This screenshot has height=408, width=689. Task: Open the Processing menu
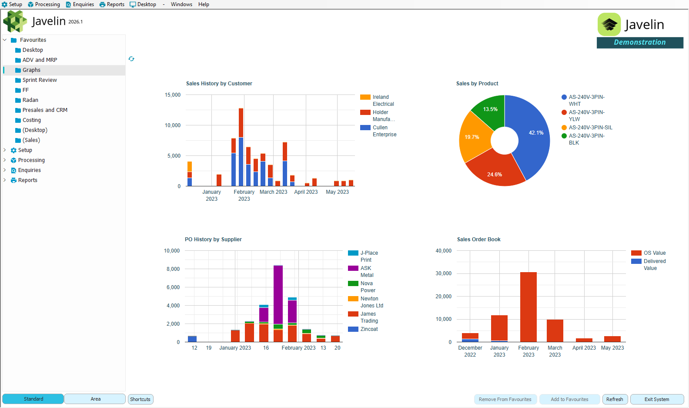pos(44,4)
